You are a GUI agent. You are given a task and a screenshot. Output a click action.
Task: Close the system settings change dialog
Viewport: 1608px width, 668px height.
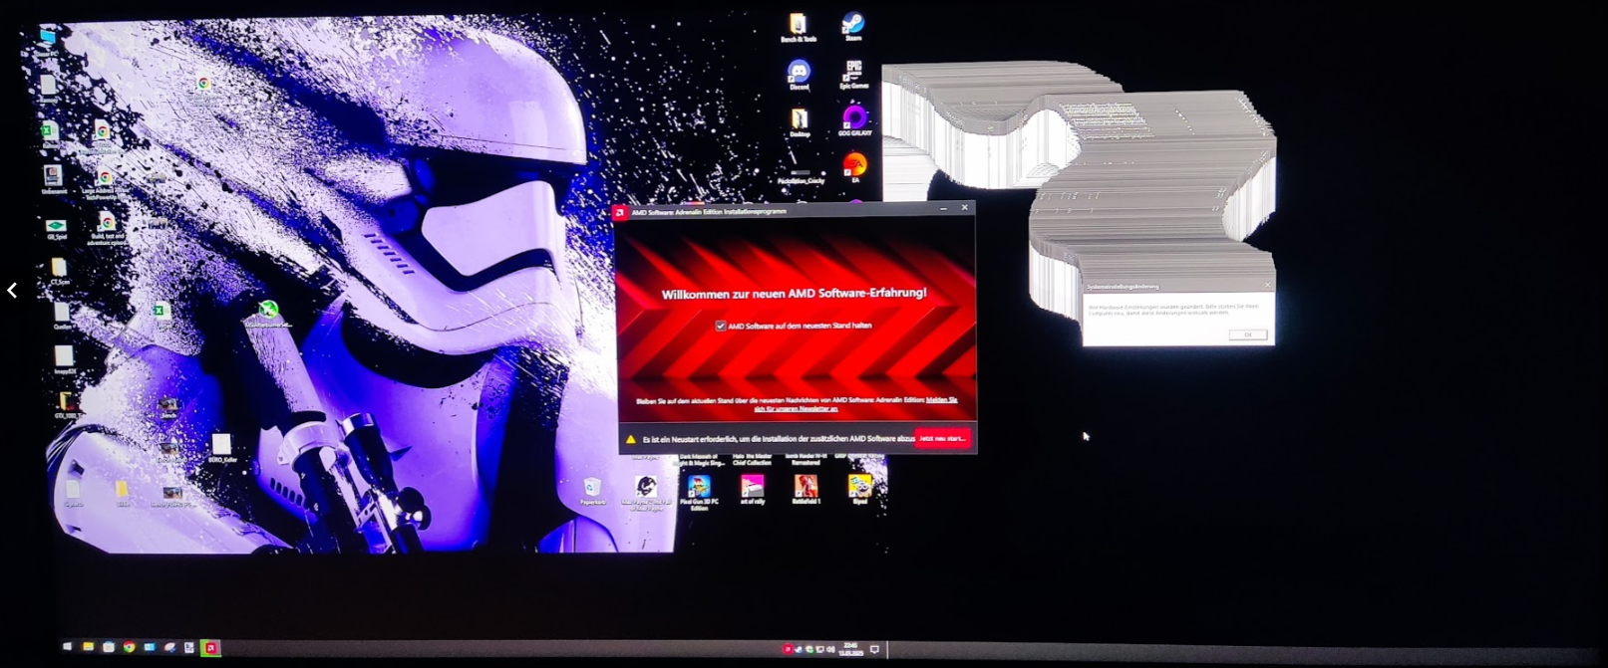pos(1267,286)
